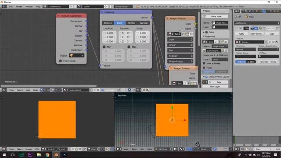This screenshot has width=281, height=158.
Task: Open the Linear interpolation dropdown
Action: click(180, 45)
